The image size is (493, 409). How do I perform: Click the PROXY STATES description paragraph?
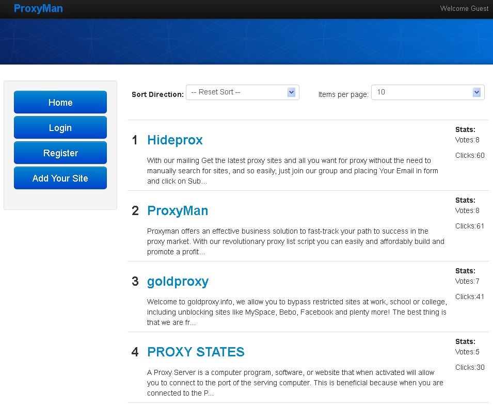click(295, 383)
